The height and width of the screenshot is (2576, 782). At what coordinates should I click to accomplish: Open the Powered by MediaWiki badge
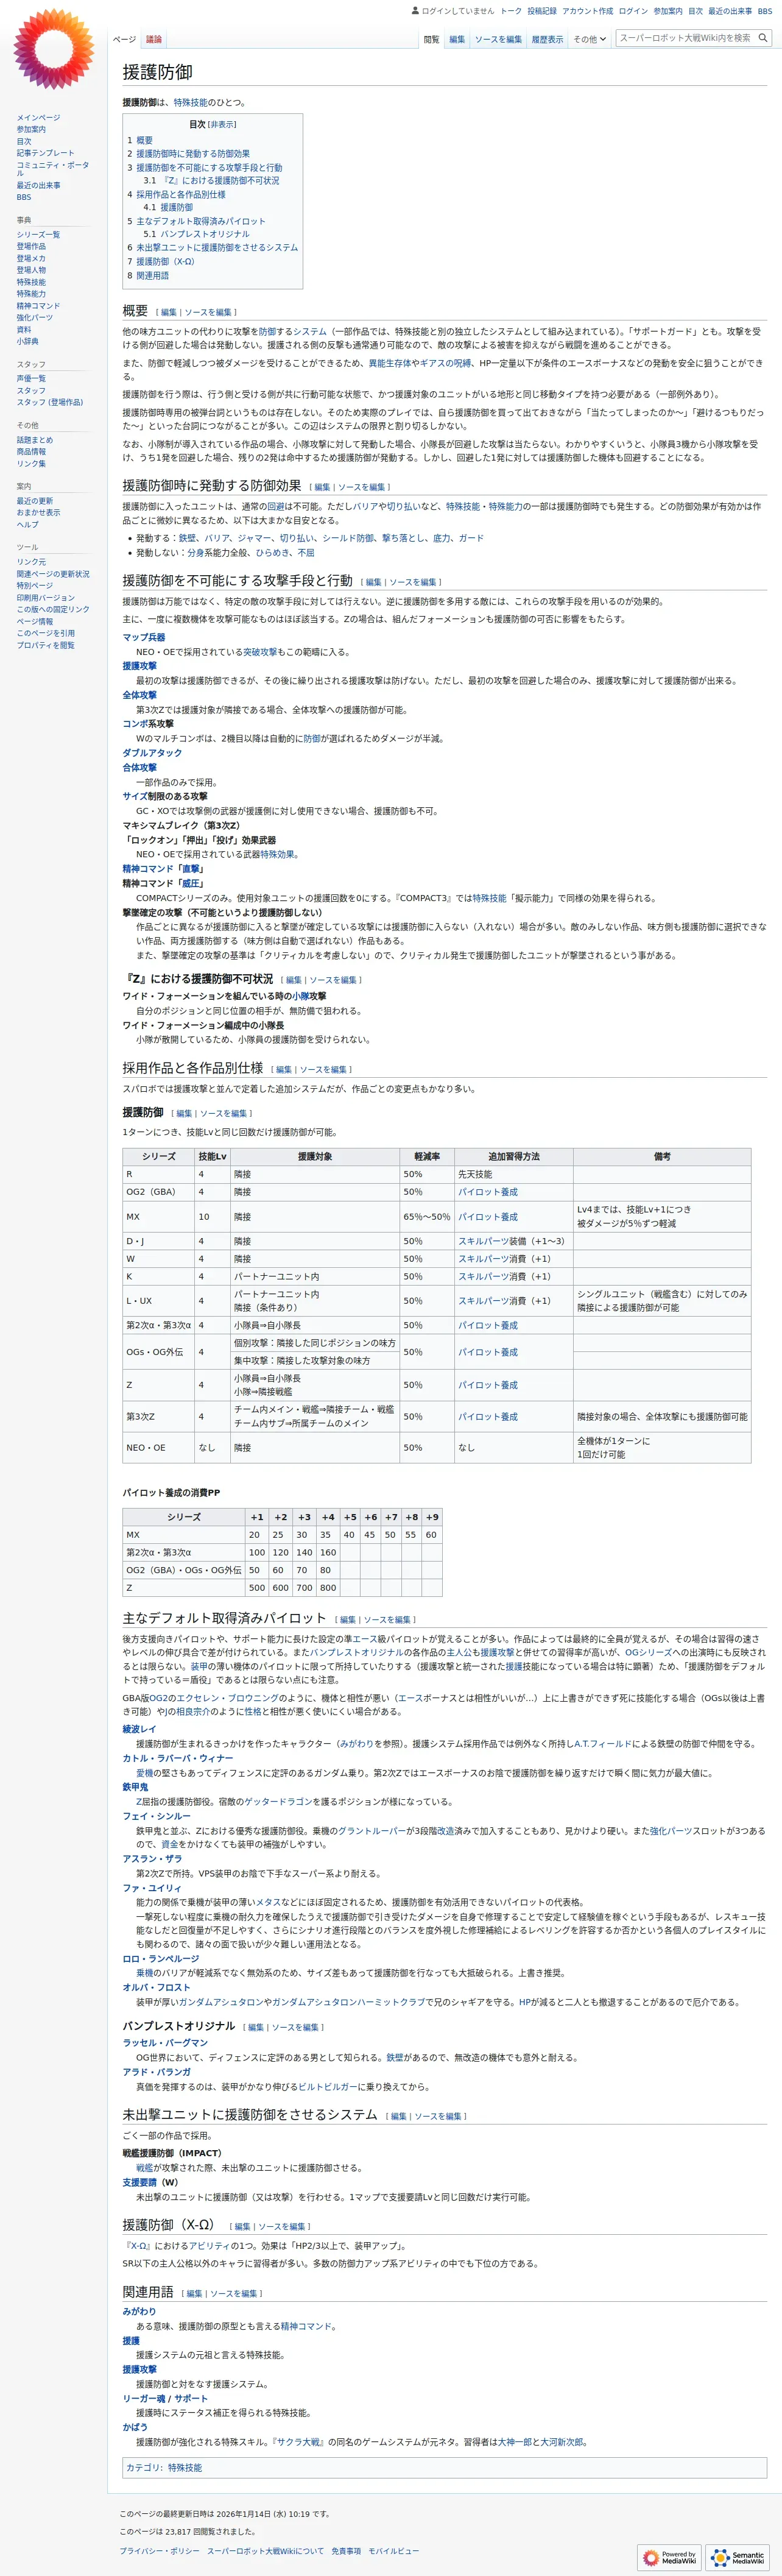click(670, 2557)
